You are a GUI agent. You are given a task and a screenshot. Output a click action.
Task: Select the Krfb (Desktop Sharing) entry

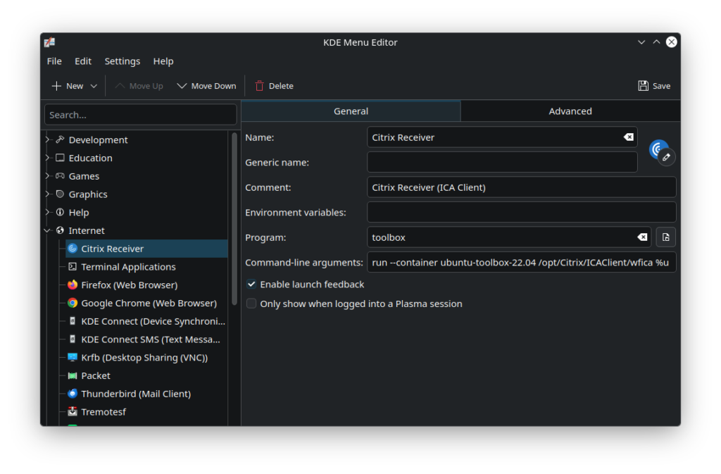[144, 358]
